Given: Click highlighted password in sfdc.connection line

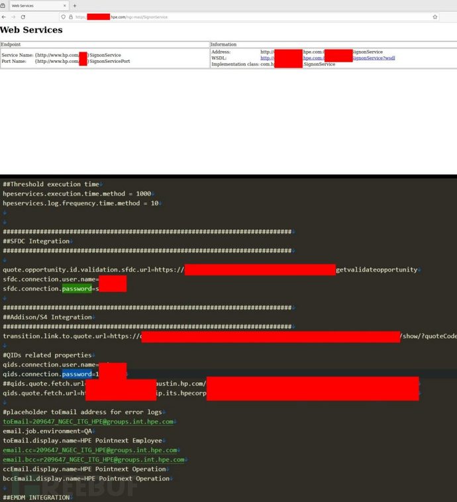Looking at the screenshot, I should pos(77,289).
